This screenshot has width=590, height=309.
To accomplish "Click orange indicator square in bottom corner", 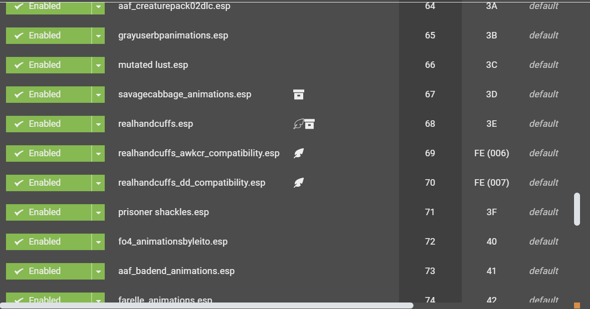I will [577, 305].
